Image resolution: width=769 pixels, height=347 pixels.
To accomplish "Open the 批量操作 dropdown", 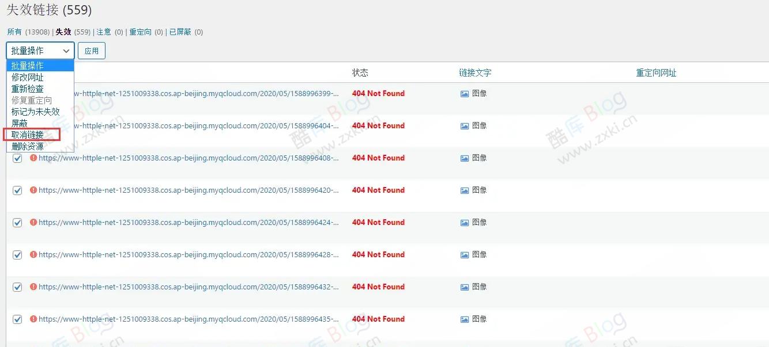I will 39,51.
